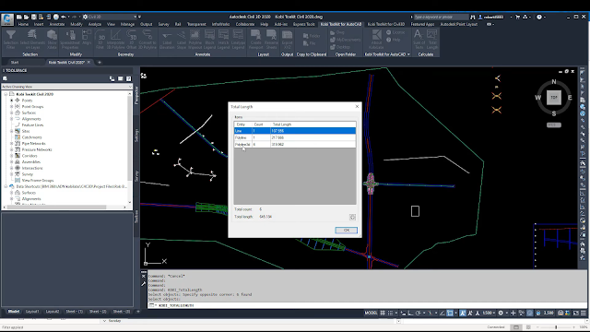The width and height of the screenshot is (590, 332).
Task: Click Select Elements on Layer tool
Action: 32,39
